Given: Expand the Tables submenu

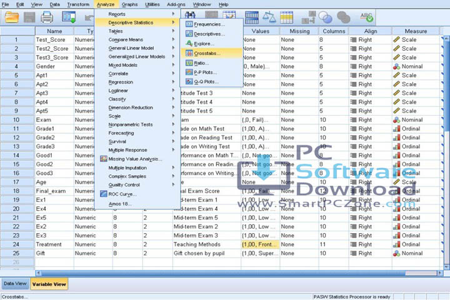Looking at the screenshot, I should click(137, 31).
